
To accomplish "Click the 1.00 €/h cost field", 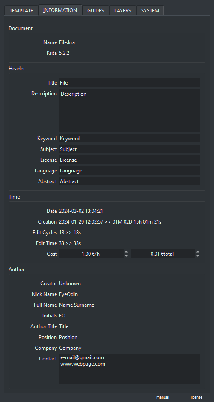I will 92,254.
